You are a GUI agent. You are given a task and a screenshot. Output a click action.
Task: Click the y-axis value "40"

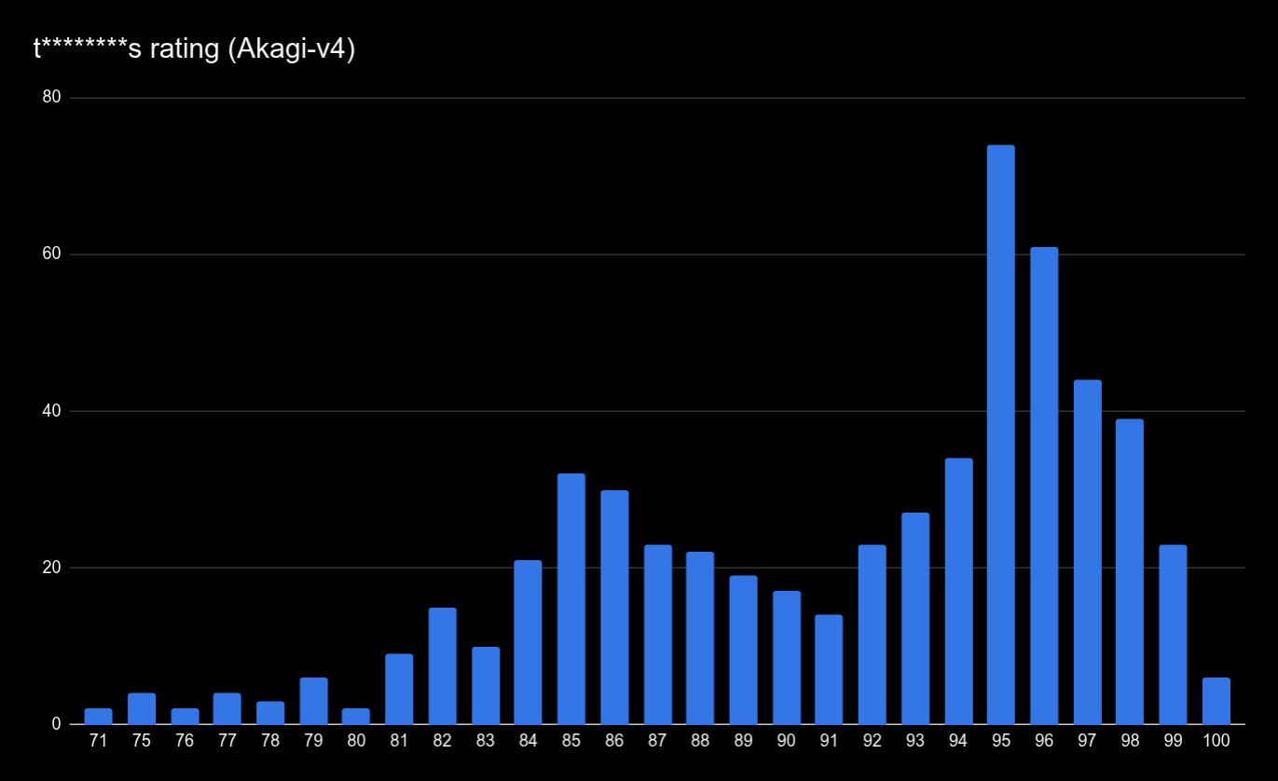(52, 411)
